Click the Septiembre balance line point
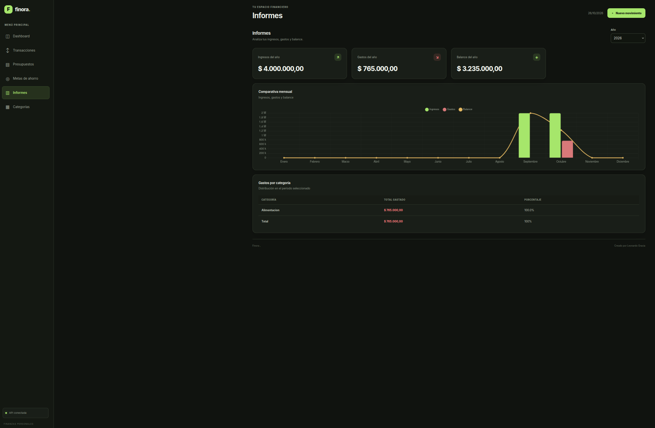Viewport: 655px width, 428px height. [x=530, y=113]
